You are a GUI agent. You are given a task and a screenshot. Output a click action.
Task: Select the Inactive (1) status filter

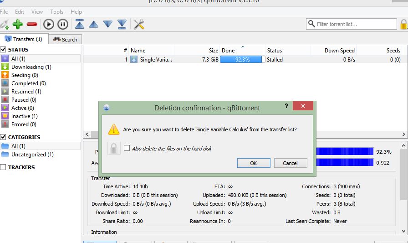41,116
